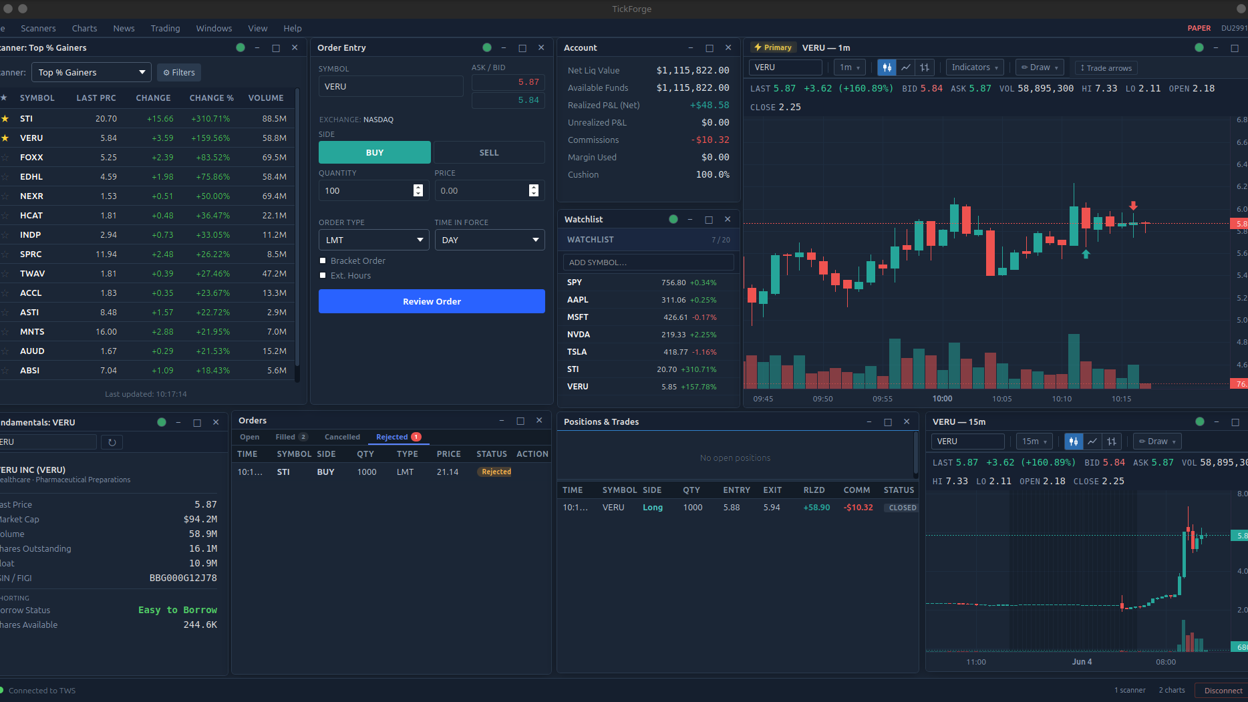Favorite FOXX with its star

click(x=5, y=157)
